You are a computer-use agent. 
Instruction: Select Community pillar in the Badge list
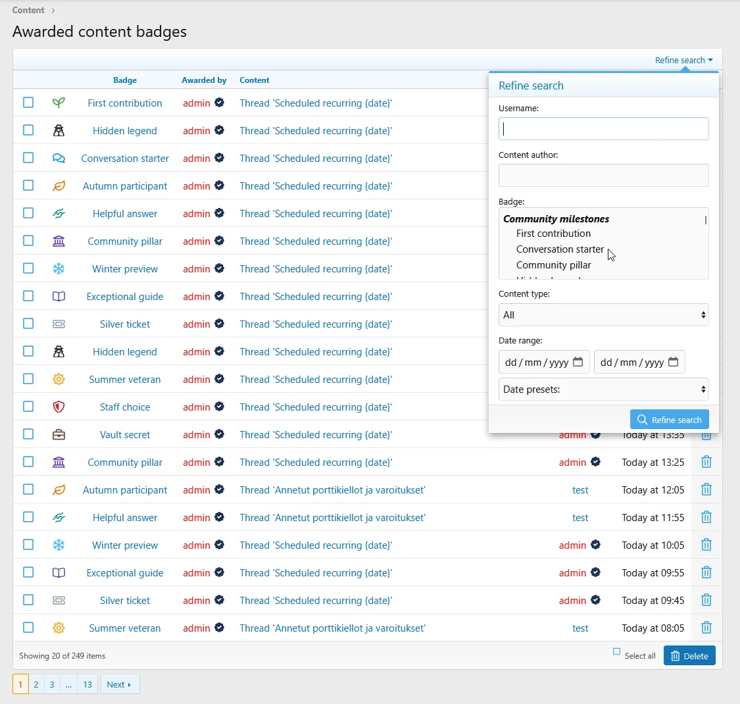(x=553, y=265)
